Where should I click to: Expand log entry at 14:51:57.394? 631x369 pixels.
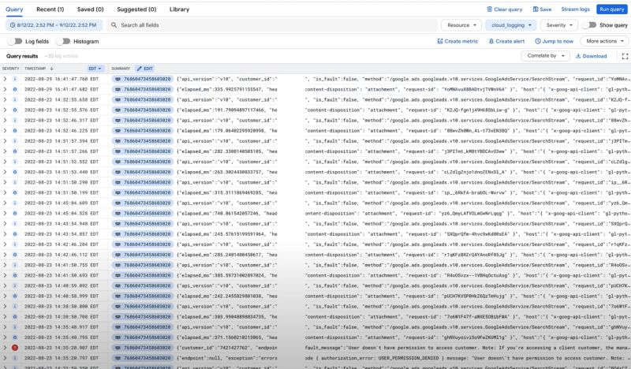5,141
